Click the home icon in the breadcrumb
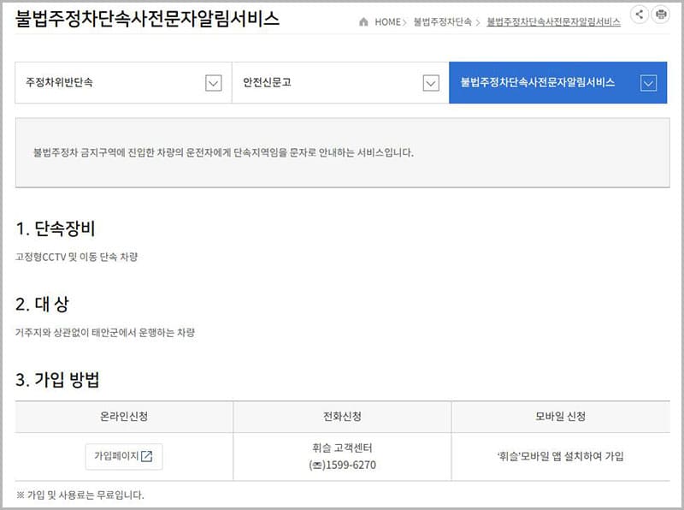This screenshot has height=510, width=684. coord(364,22)
